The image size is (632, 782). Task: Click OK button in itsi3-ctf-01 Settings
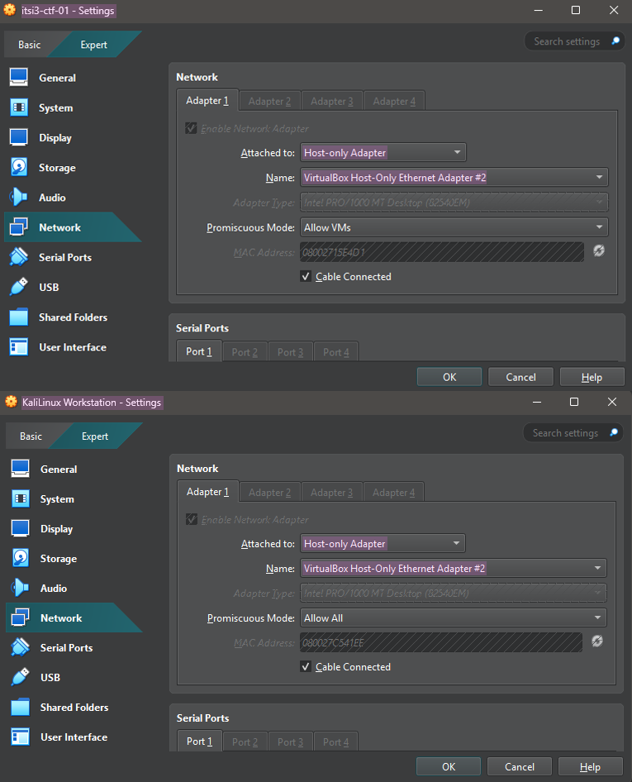point(449,377)
